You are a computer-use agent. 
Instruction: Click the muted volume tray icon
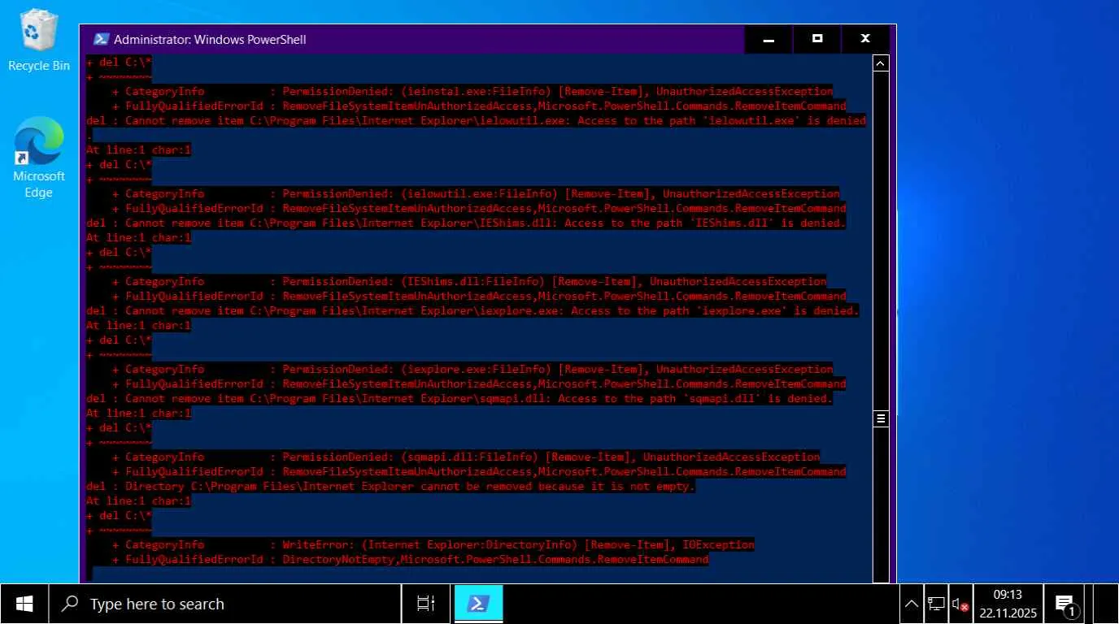(x=960, y=604)
